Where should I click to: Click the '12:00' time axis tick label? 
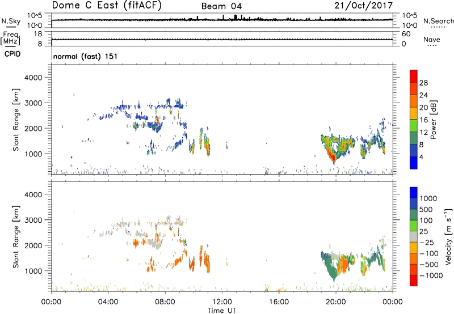[x=222, y=302]
